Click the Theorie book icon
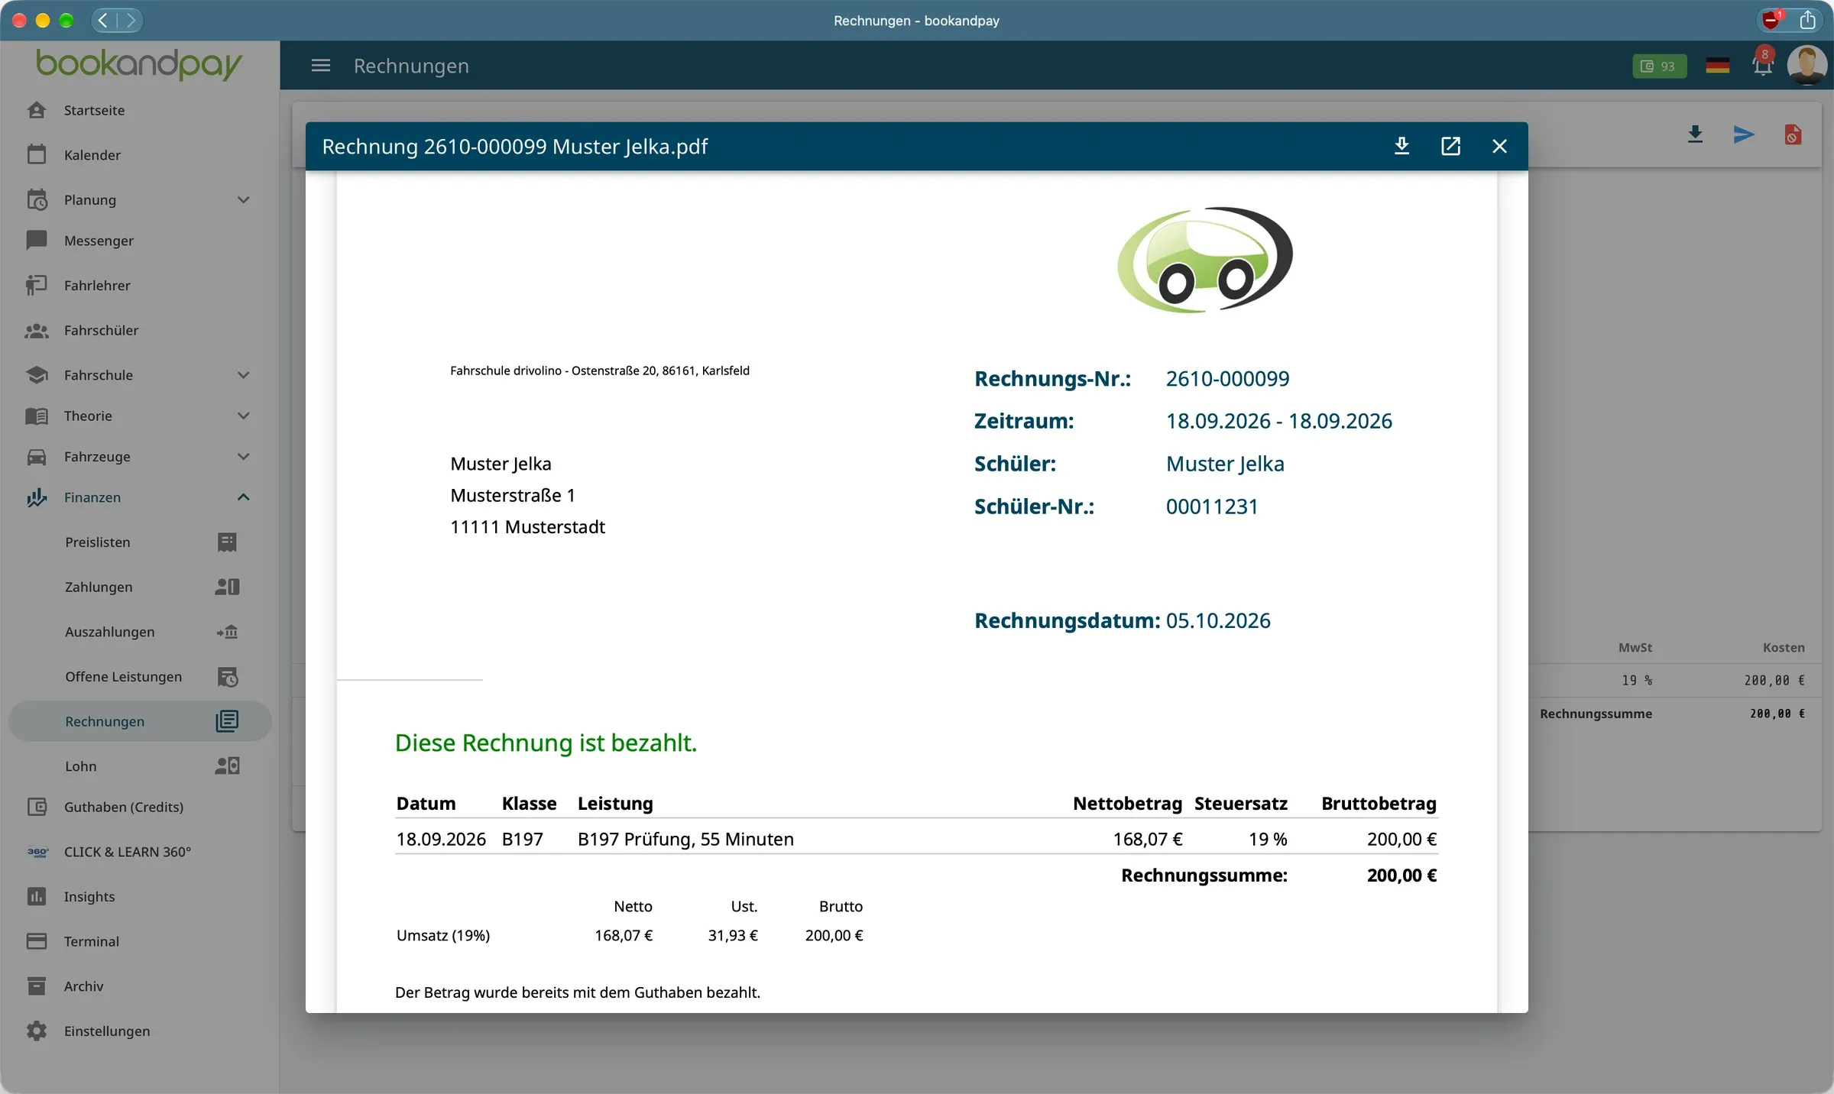The image size is (1834, 1094). [37, 416]
